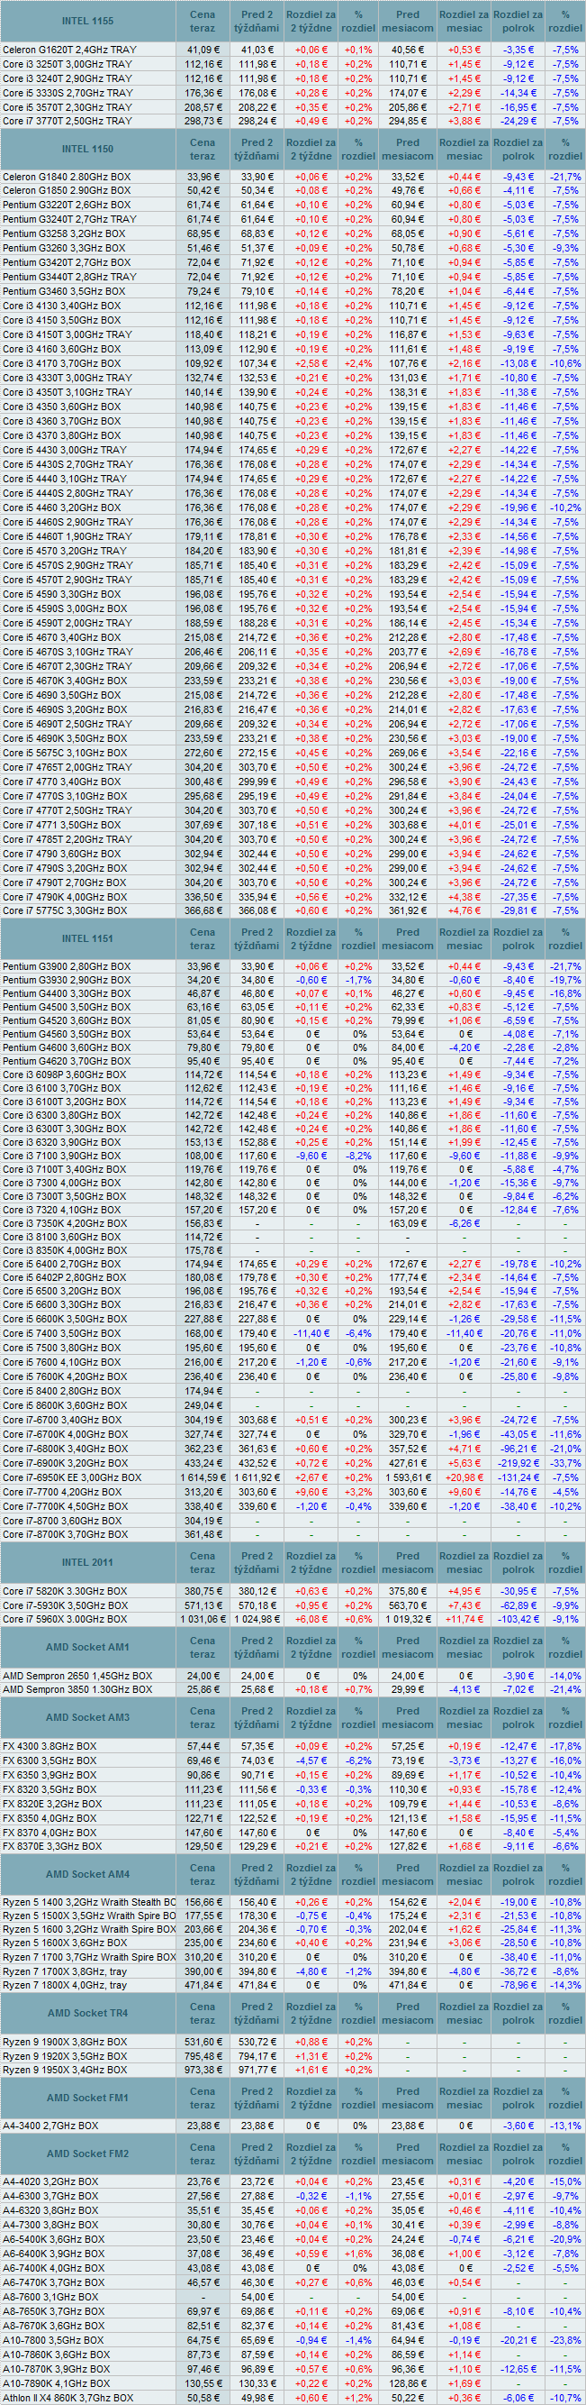Click the 130,55 € price of A10-7890K
This screenshot has width=586, height=2405.
pyautogui.click(x=203, y=2382)
